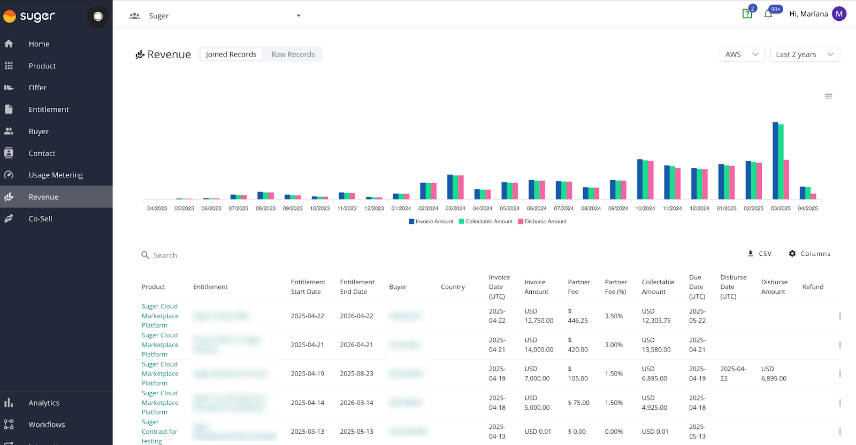Open the Contact card icon

pyautogui.click(x=9, y=153)
